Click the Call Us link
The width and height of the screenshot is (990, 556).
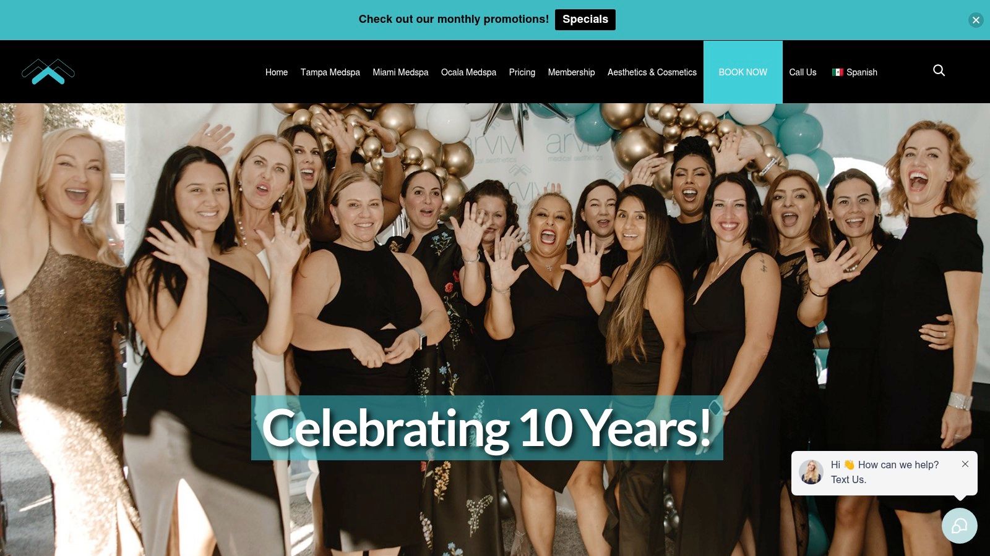(x=803, y=72)
